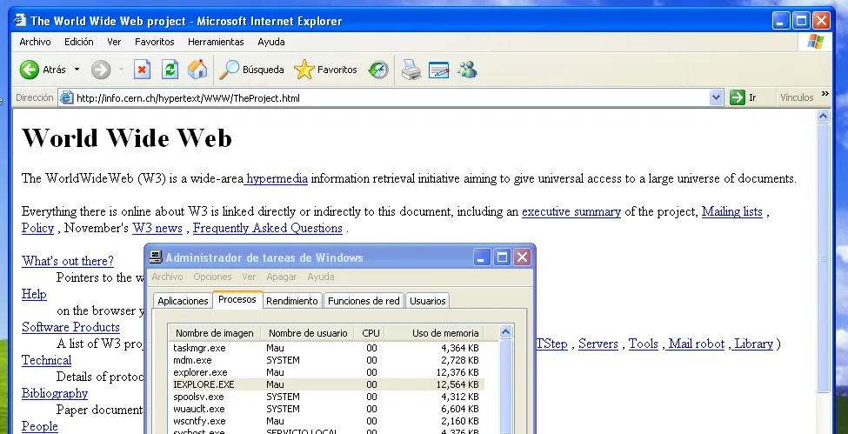Go back with the Atrás arrow icon
Viewport: 848px width, 434px height.
coord(30,70)
